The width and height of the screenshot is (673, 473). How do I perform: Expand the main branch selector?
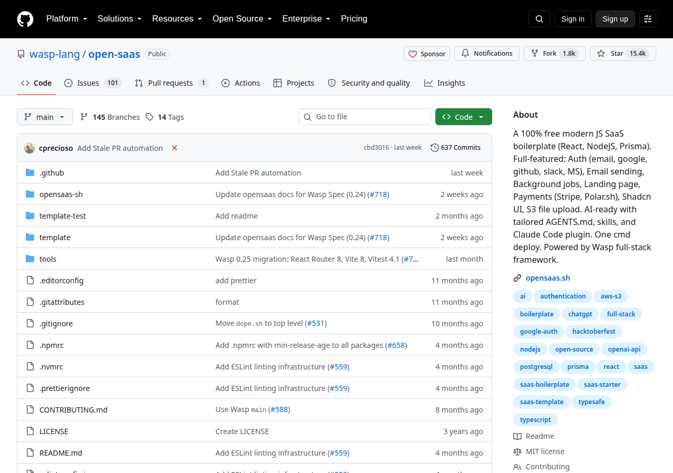(x=45, y=117)
